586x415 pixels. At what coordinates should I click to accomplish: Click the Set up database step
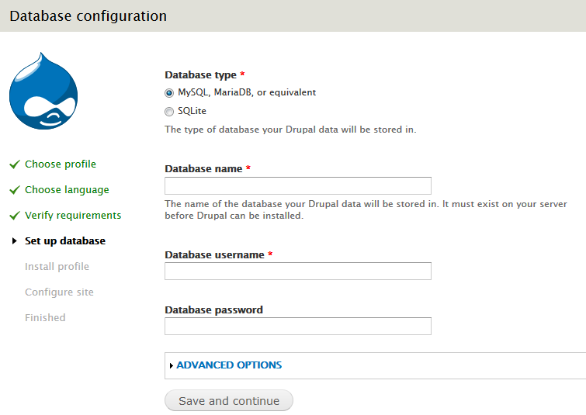click(x=65, y=241)
